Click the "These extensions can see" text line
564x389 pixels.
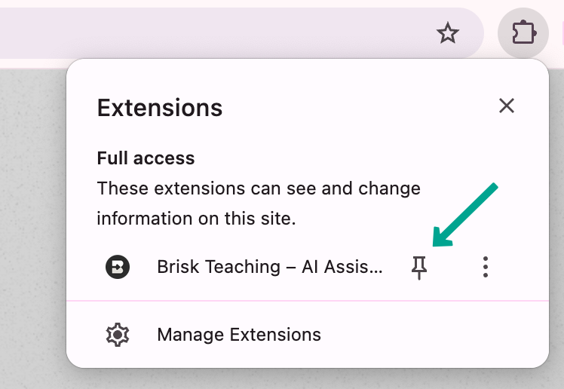(259, 188)
